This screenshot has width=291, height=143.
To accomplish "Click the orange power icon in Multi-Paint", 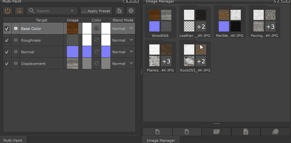I will pos(8,11).
